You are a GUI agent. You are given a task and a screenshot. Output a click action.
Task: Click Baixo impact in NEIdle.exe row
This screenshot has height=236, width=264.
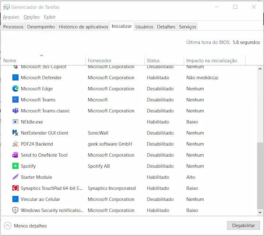pyautogui.click(x=192, y=122)
